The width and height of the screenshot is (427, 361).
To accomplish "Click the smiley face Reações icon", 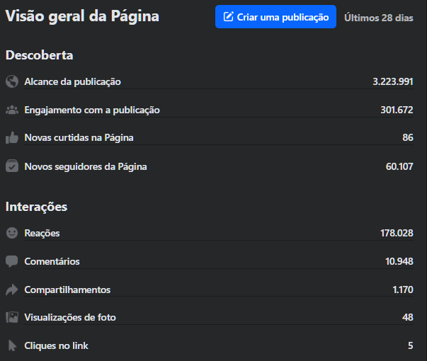I will coord(11,233).
